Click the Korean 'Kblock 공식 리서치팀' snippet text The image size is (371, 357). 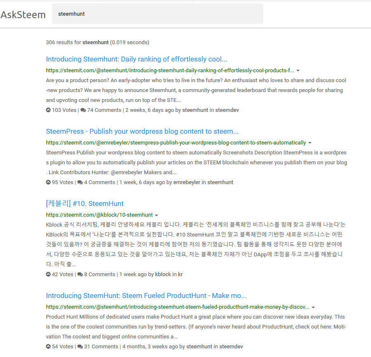[196, 244]
